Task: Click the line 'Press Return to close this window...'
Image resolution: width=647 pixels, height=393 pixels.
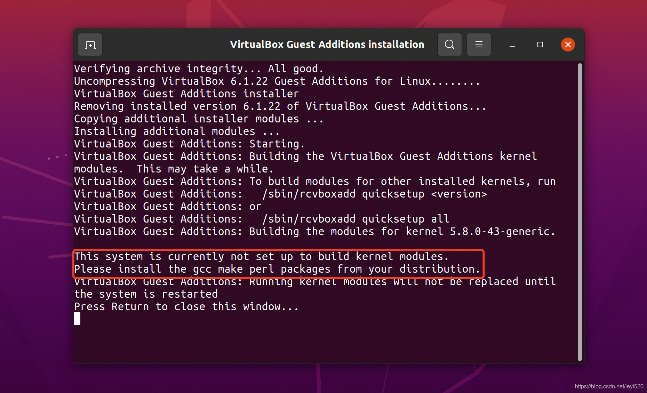Action: tap(186, 306)
